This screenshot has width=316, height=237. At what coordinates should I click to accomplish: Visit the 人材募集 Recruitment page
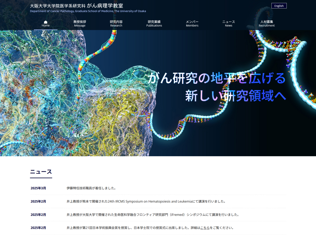pyautogui.click(x=266, y=24)
